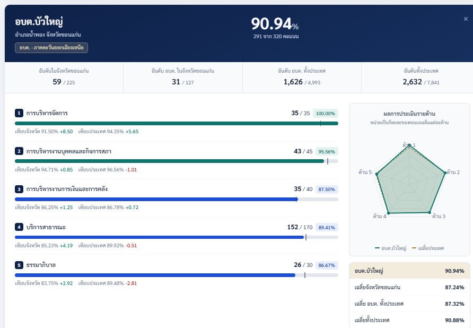Click the number 2 category badge
The image size is (473, 328).
(x=19, y=151)
